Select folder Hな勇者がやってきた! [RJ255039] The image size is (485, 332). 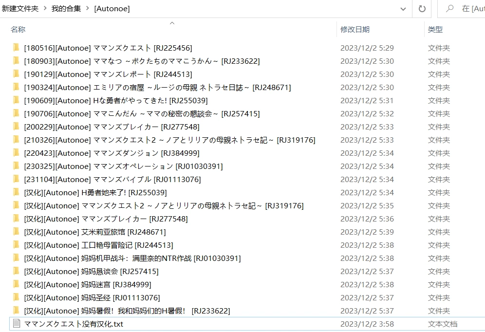pos(116,100)
